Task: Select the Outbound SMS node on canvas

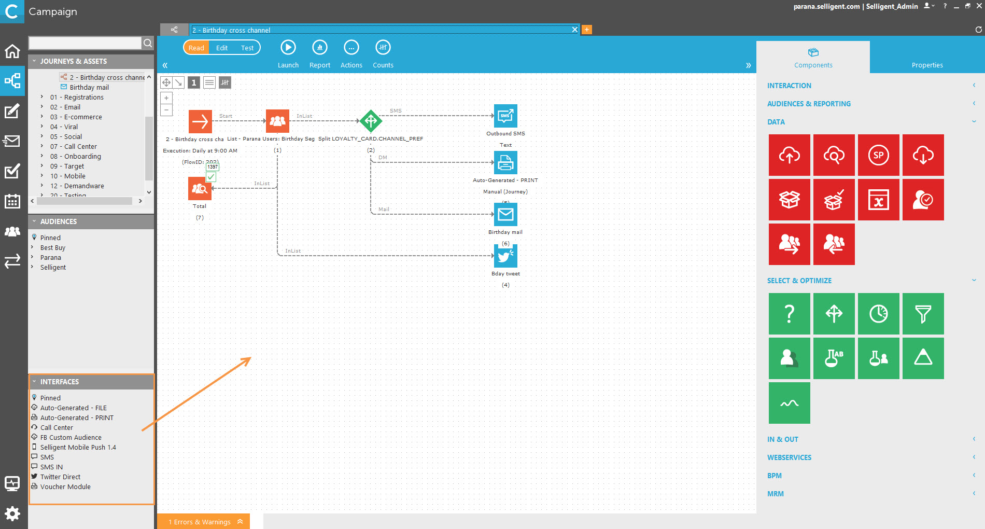Action: [x=505, y=116]
